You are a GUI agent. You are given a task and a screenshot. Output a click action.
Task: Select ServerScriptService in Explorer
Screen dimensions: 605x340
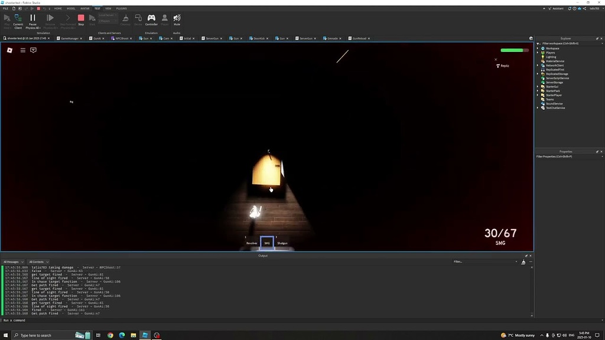[x=557, y=79]
